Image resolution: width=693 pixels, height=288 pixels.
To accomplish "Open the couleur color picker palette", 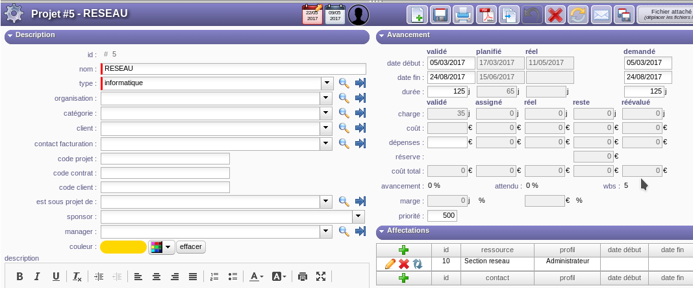I will 162,247.
